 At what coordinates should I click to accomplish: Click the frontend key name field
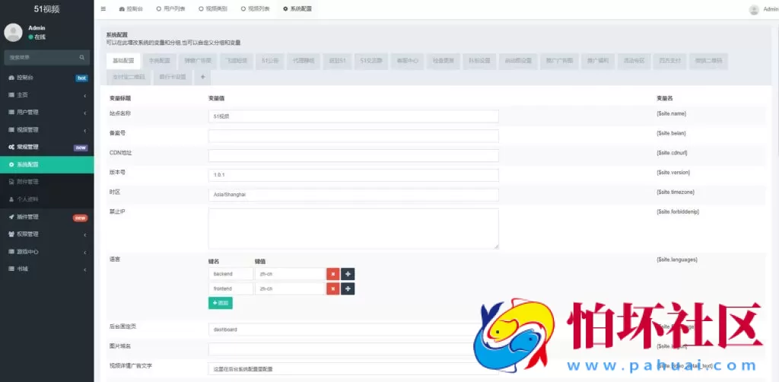[231, 288]
